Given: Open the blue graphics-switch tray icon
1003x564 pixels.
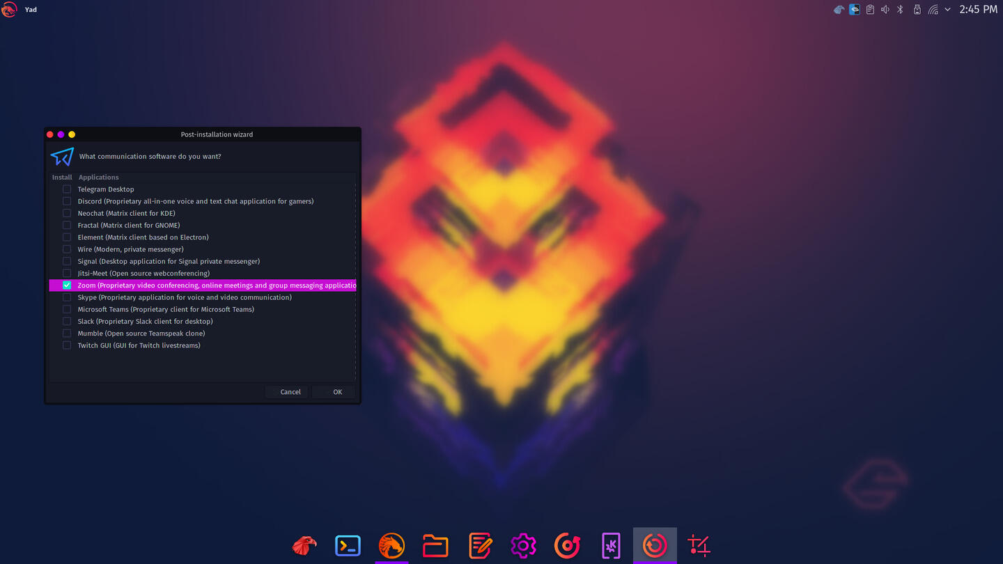Looking at the screenshot, I should [855, 10].
